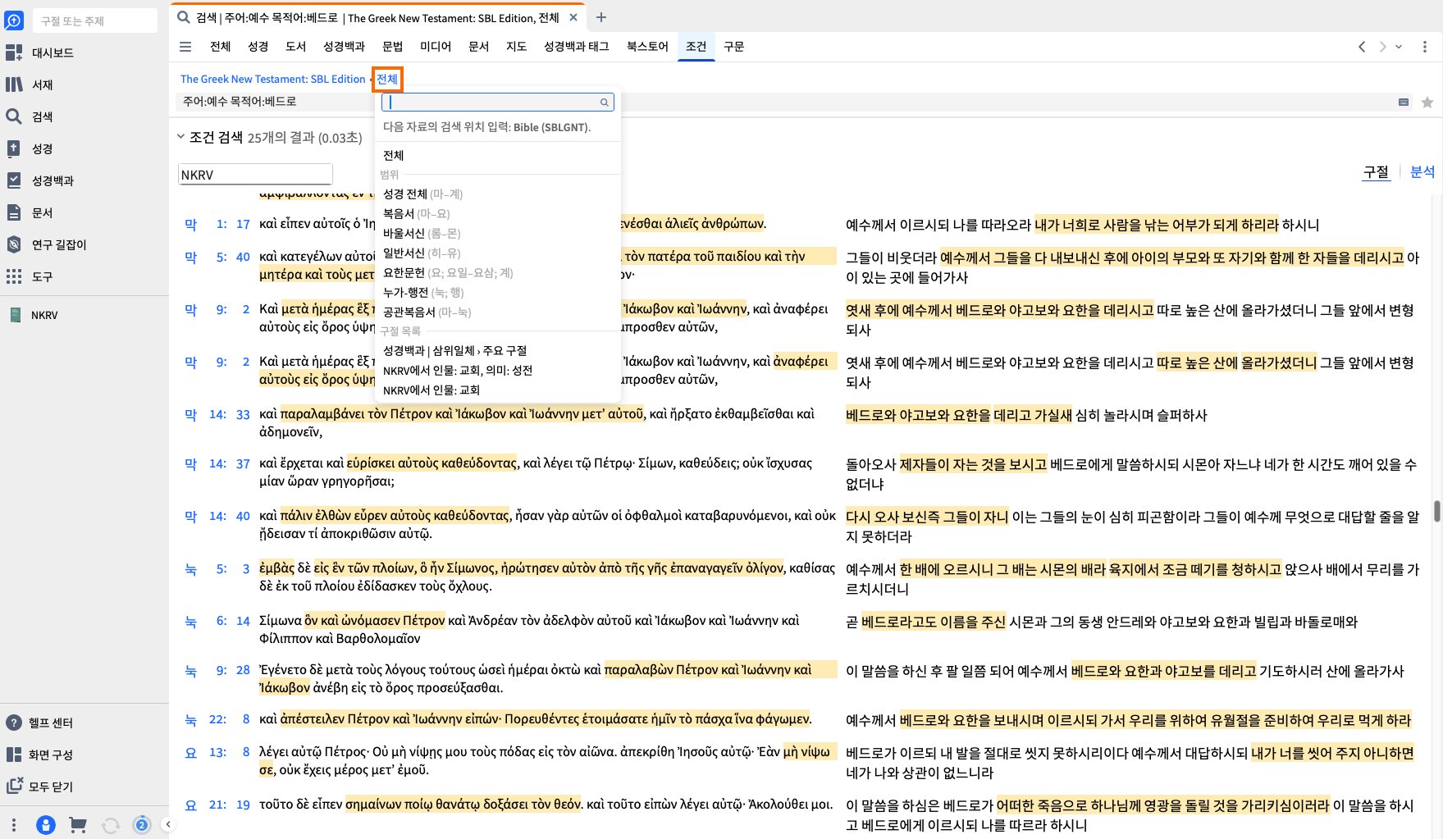The height and width of the screenshot is (839, 1443).
Task: Open a new tab with plus button
Action: click(x=600, y=17)
